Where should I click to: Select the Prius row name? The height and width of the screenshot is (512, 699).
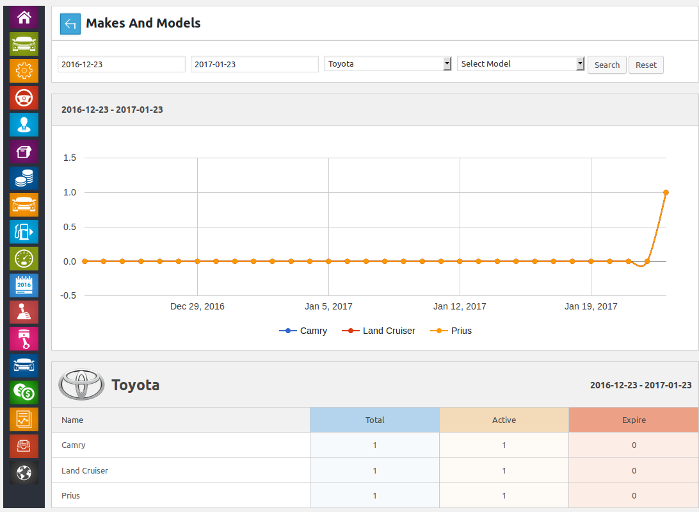tap(70, 495)
